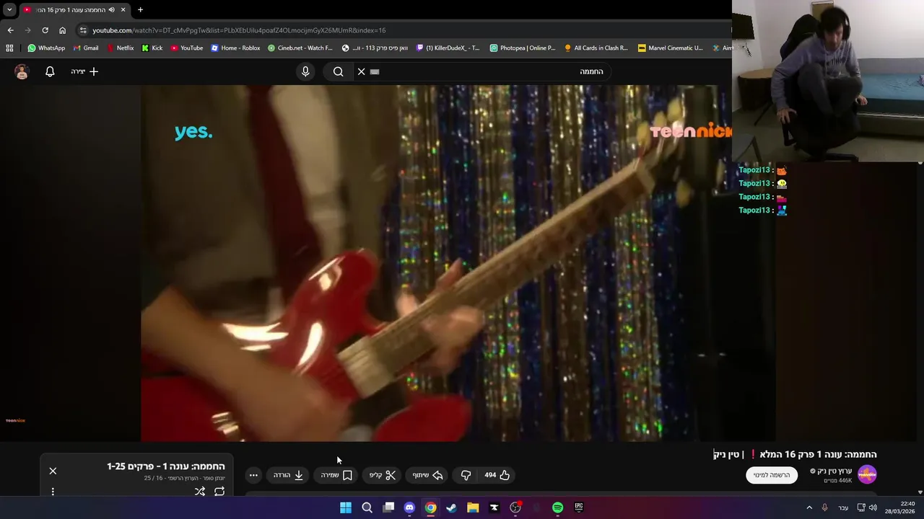Toggle playlist shuffle

200,492
